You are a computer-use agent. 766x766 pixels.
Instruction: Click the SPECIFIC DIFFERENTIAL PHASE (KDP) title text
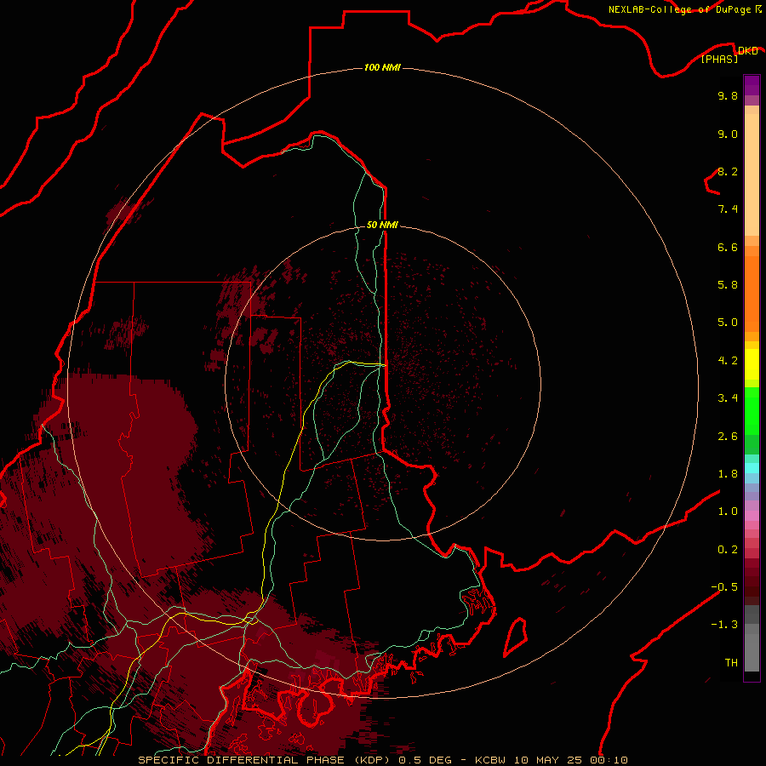[266, 760]
